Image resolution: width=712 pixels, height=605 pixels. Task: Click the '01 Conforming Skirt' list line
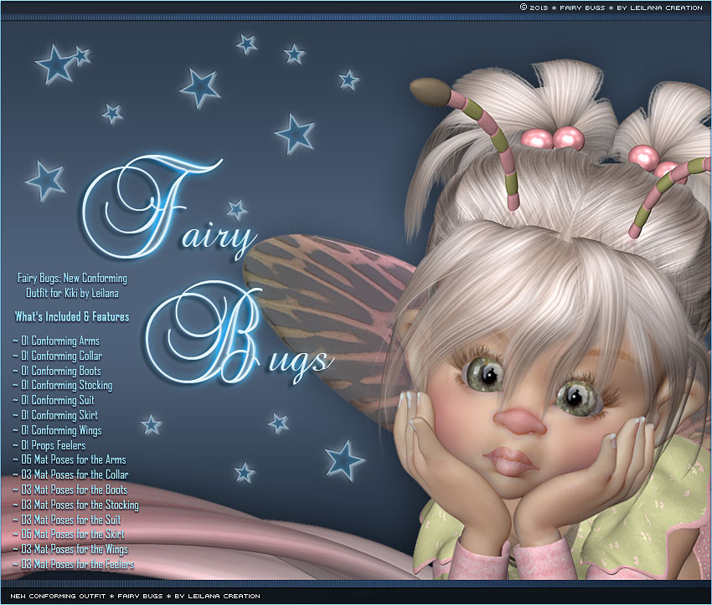coord(55,415)
